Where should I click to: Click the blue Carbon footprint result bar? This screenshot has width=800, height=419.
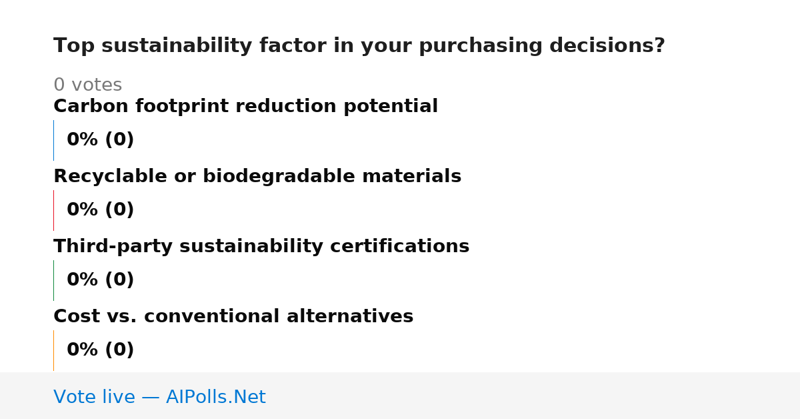[53, 140]
